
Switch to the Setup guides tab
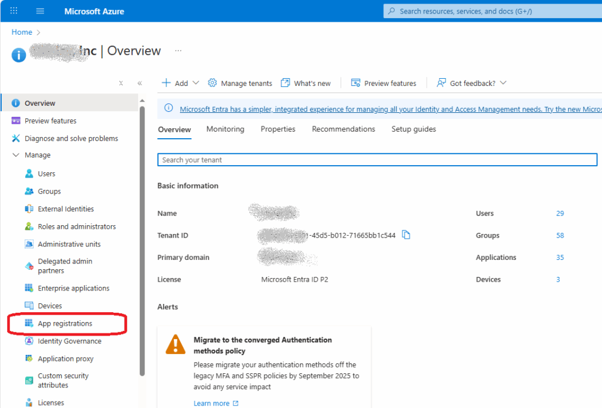tap(413, 129)
